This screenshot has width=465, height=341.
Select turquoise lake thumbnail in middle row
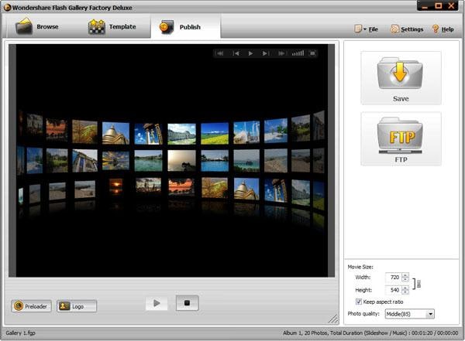148,160
